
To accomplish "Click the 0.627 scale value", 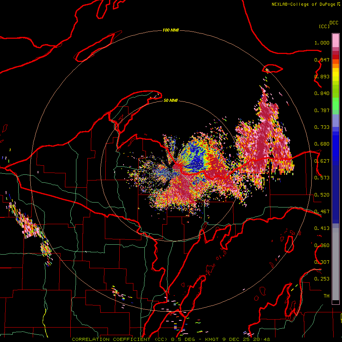I will [x=322, y=161].
